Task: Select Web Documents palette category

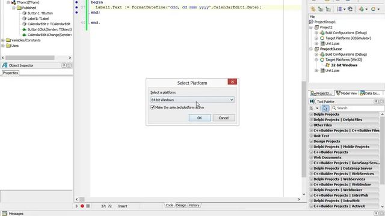Action: pyautogui.click(x=327, y=157)
